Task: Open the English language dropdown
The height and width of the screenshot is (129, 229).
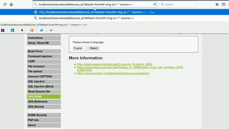Action: (80, 48)
